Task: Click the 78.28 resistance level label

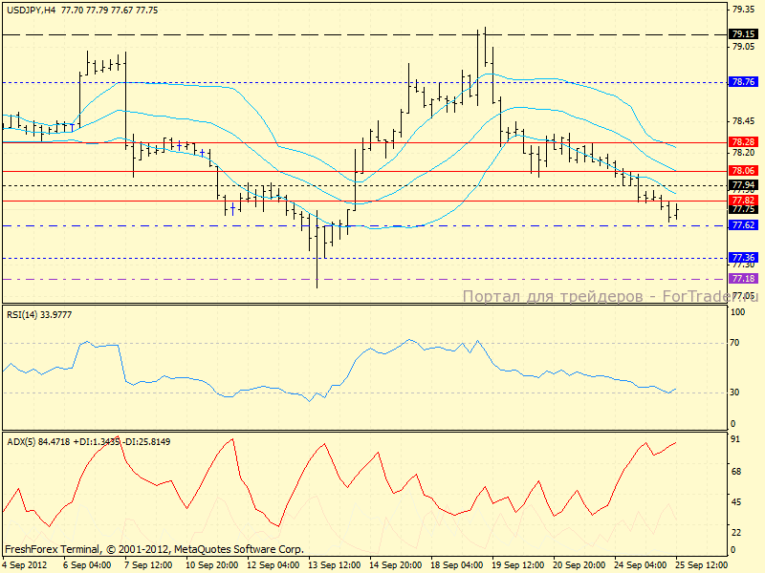Action: point(743,141)
